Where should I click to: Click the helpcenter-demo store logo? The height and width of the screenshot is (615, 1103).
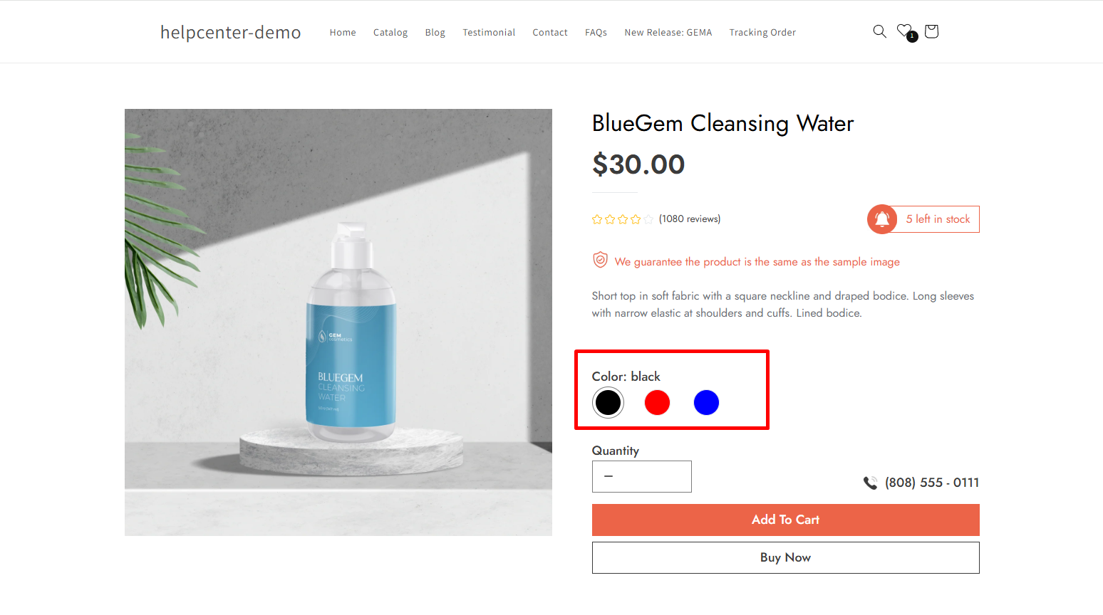230,33
